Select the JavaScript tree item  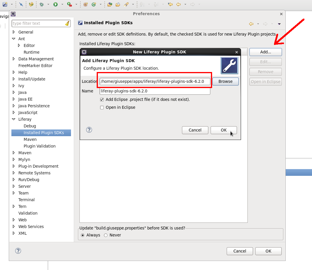tap(28, 113)
